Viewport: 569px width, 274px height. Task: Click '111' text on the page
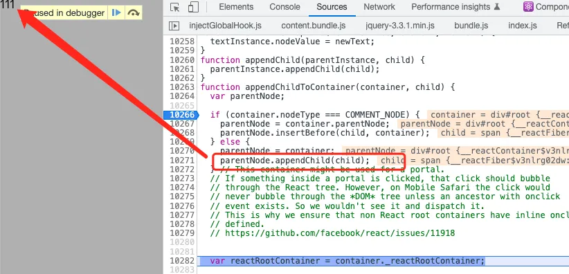pyautogui.click(x=7, y=5)
